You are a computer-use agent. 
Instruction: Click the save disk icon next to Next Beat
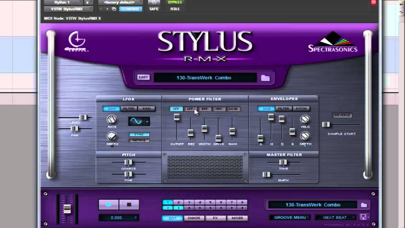(363, 217)
